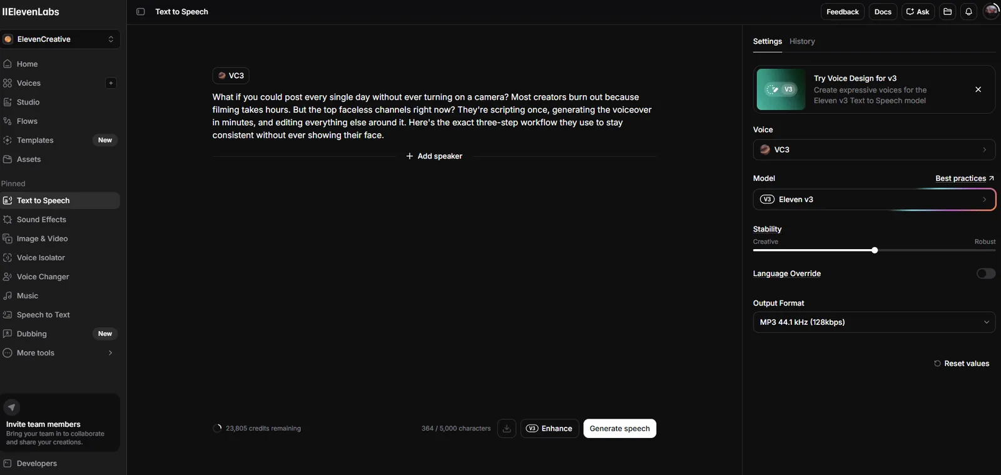This screenshot has width=1001, height=475.
Task: Click the Generate speech button
Action: point(620,429)
